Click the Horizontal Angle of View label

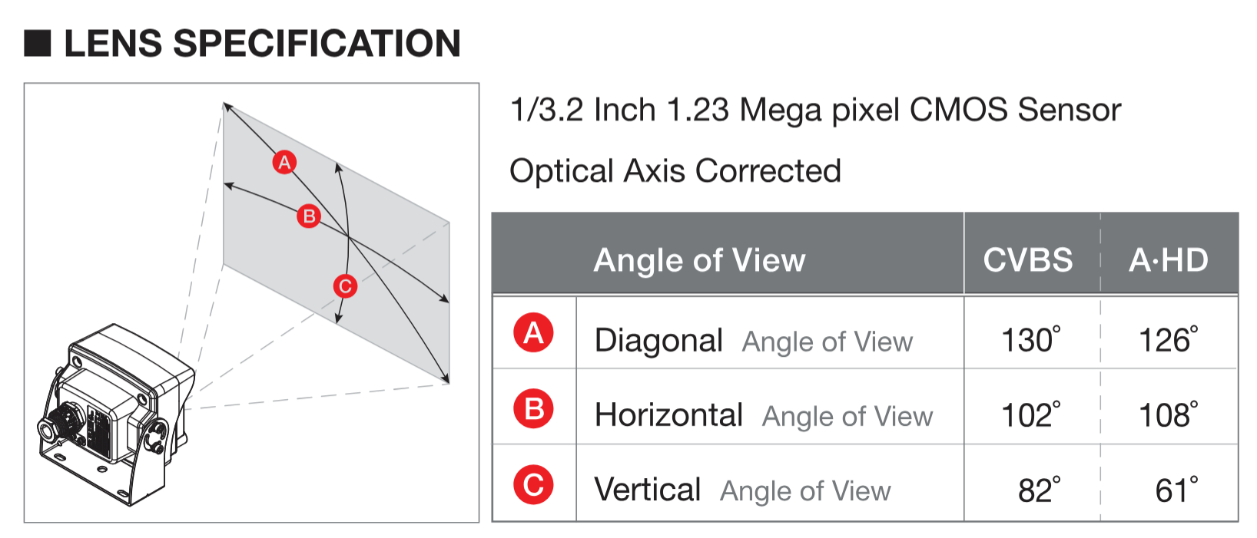pos(763,416)
